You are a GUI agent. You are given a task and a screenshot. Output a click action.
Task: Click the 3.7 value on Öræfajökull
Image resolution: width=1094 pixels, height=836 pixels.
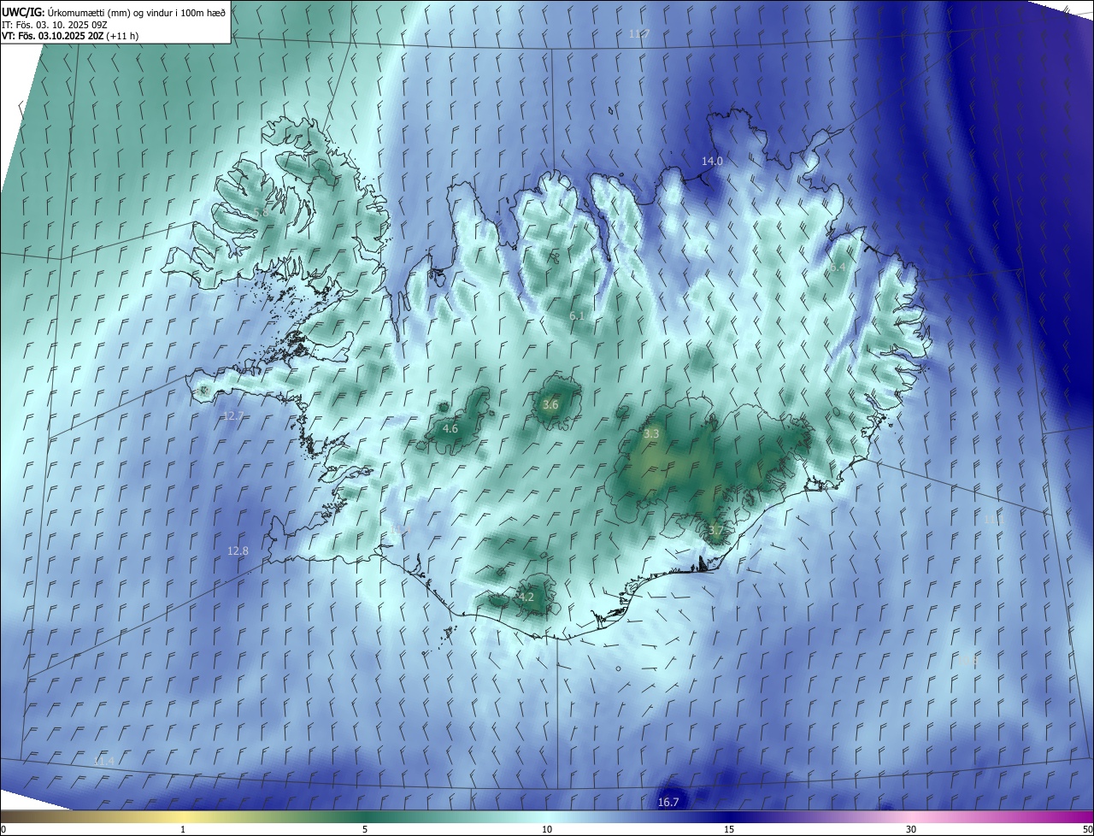(x=715, y=531)
